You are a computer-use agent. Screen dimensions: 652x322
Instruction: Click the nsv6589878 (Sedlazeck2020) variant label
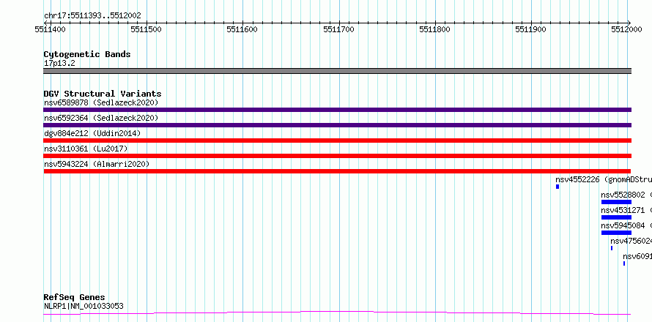click(101, 102)
